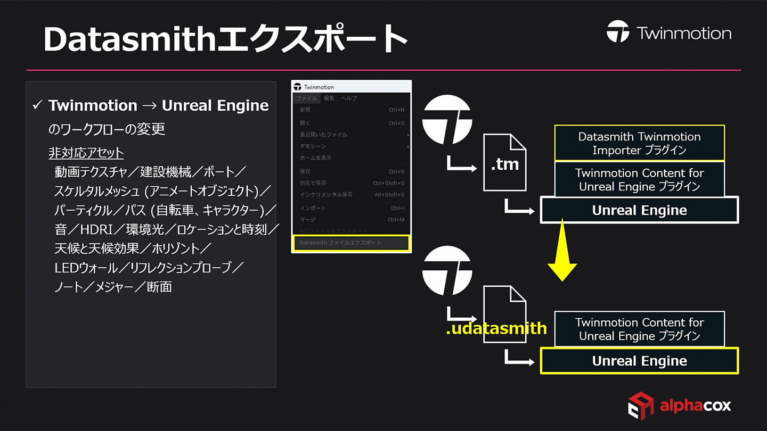The image size is (767, 431).
Task: Click the Twinmotion logo above the .tm file
Action: 447,119
